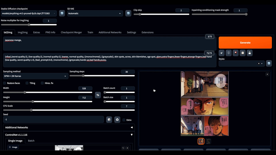
Task: Open the Checkpoint Merger tab
Action: pos(71,32)
